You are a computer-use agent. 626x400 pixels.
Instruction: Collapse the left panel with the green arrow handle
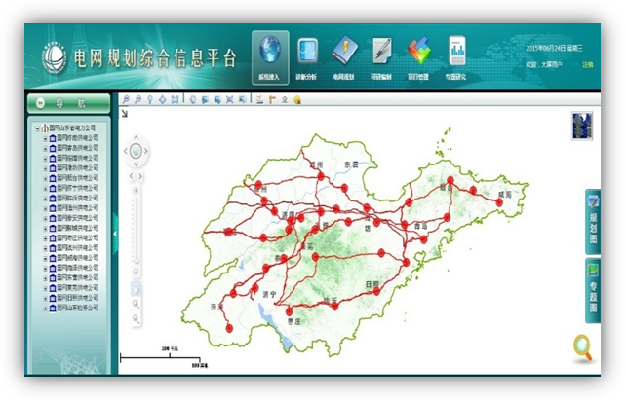coord(115,235)
